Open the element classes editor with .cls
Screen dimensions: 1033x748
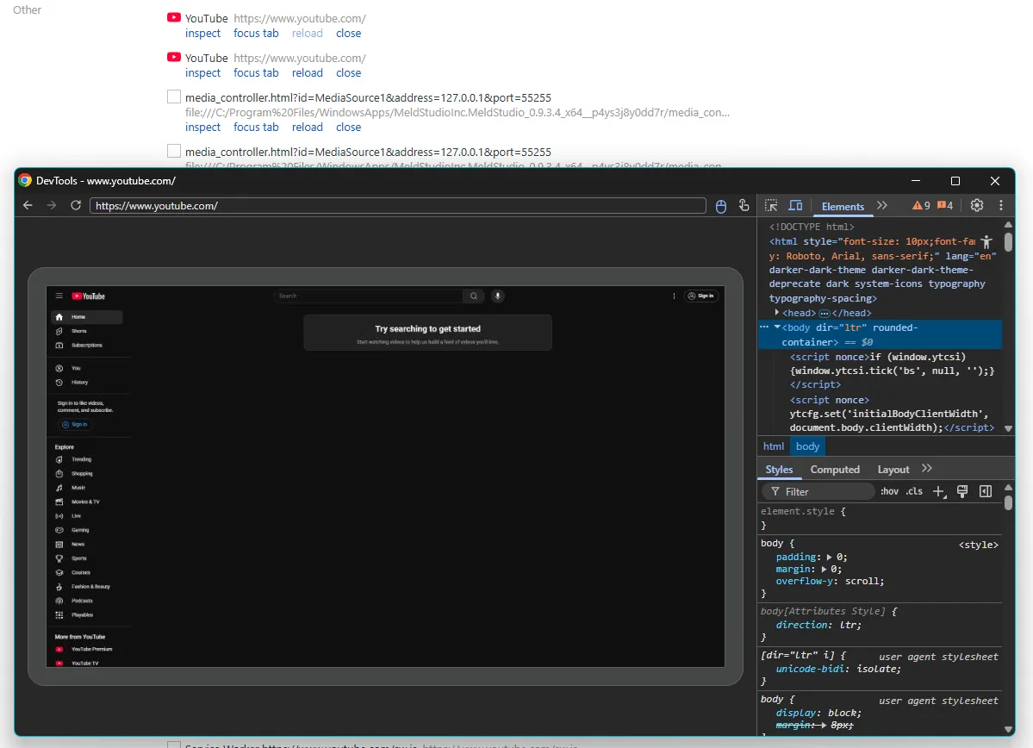(x=913, y=490)
